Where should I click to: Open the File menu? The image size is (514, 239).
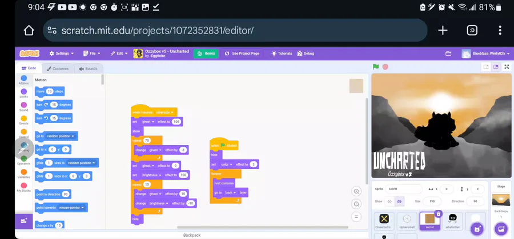pyautogui.click(x=92, y=53)
